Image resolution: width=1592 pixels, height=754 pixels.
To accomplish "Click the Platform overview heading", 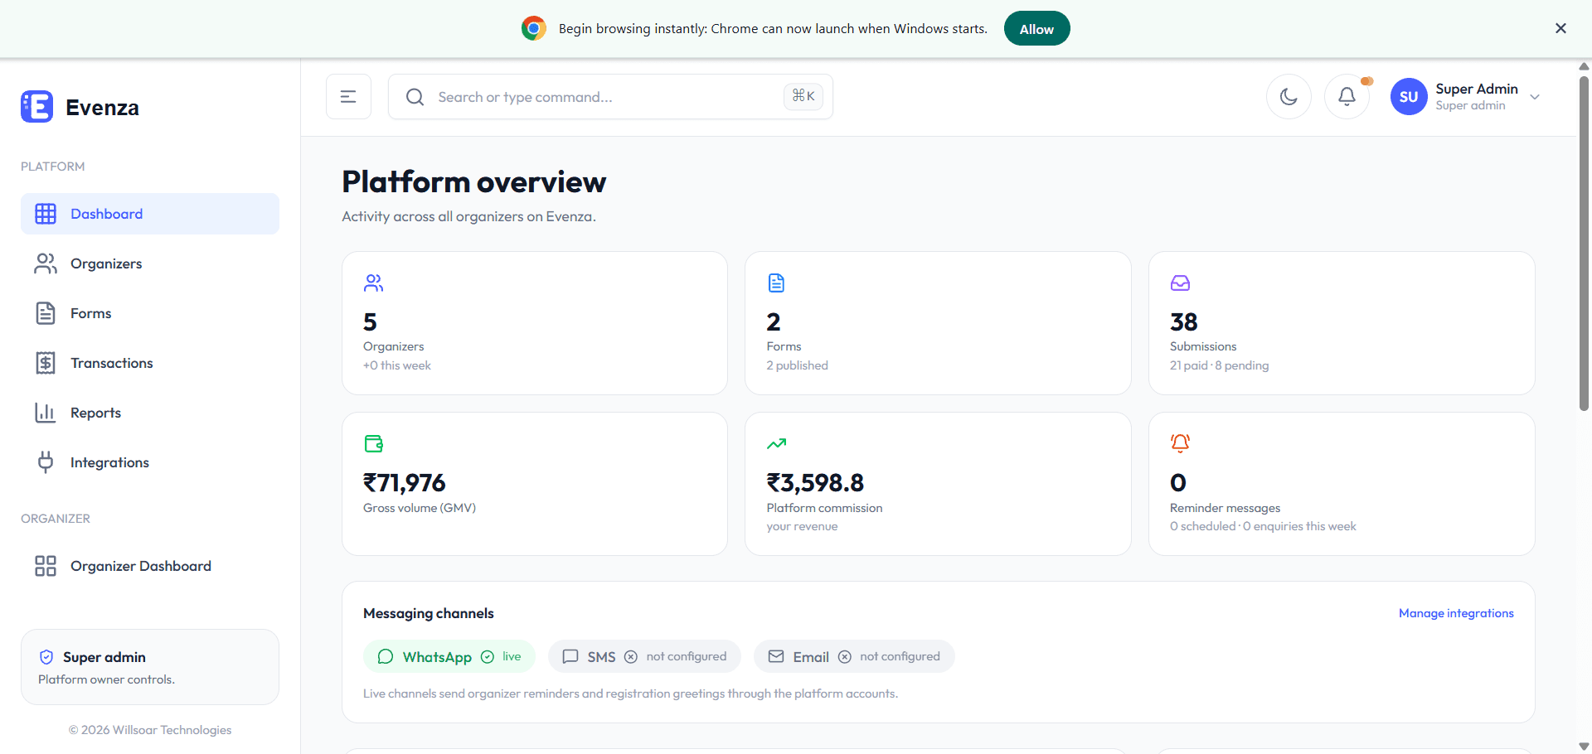I will coord(473,181).
